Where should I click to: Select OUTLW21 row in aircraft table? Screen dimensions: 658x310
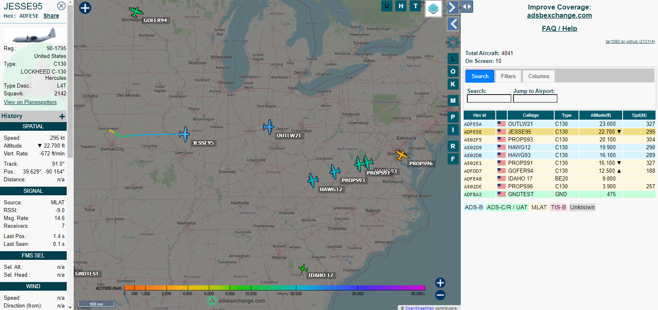point(559,124)
